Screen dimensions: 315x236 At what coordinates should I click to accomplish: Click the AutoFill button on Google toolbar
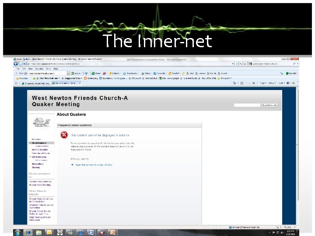click(174, 73)
